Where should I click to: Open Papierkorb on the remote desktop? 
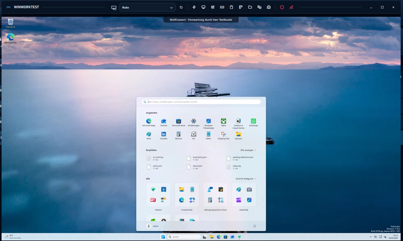click(x=10, y=23)
